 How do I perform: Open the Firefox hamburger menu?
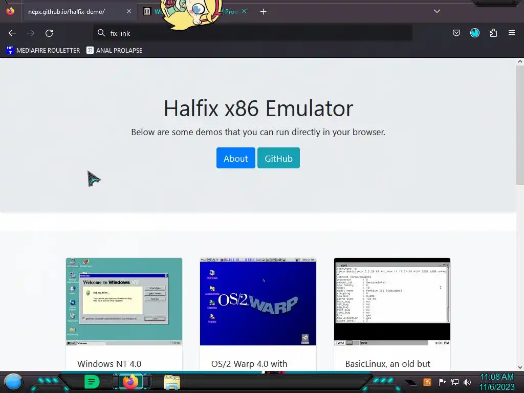pyautogui.click(x=511, y=33)
